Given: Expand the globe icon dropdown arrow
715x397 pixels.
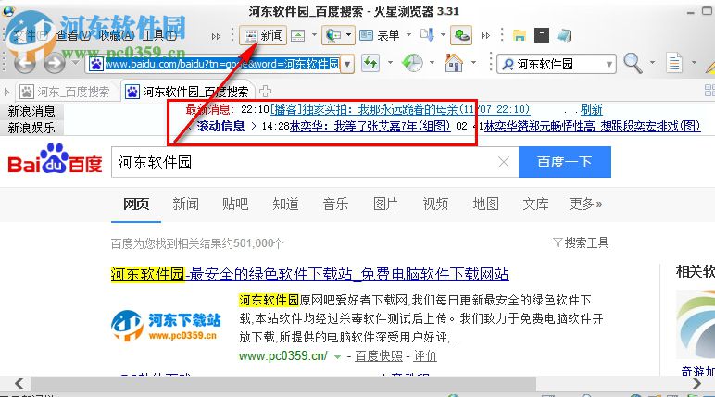Looking at the screenshot, I should pos(349,34).
